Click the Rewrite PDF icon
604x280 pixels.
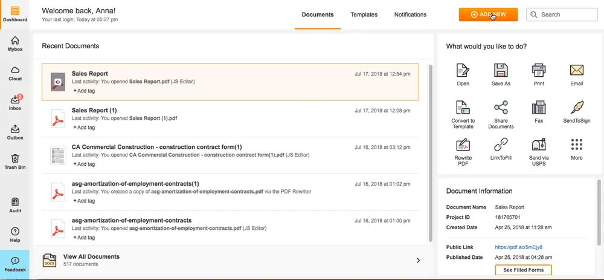tap(463, 146)
